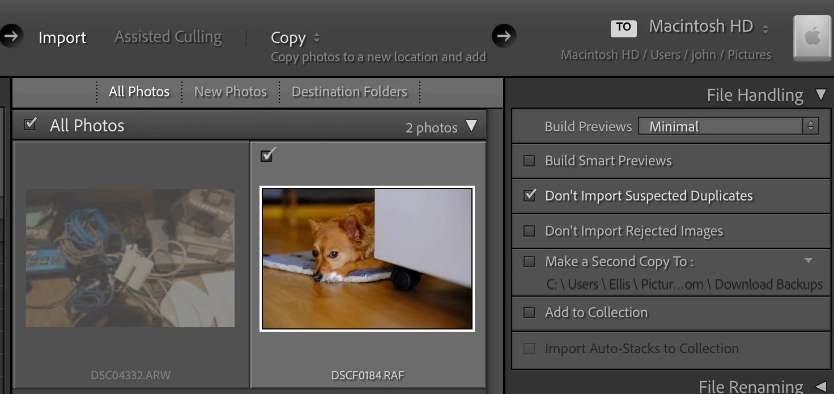Viewport: 834px width, 394px height.
Task: Click the second copy backup path text
Action: point(684,284)
